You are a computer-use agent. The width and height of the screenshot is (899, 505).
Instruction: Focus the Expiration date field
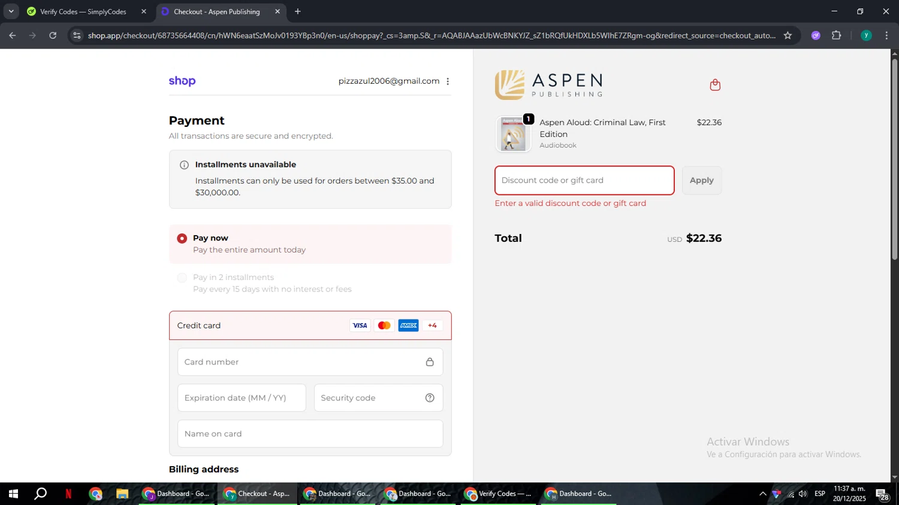(242, 398)
